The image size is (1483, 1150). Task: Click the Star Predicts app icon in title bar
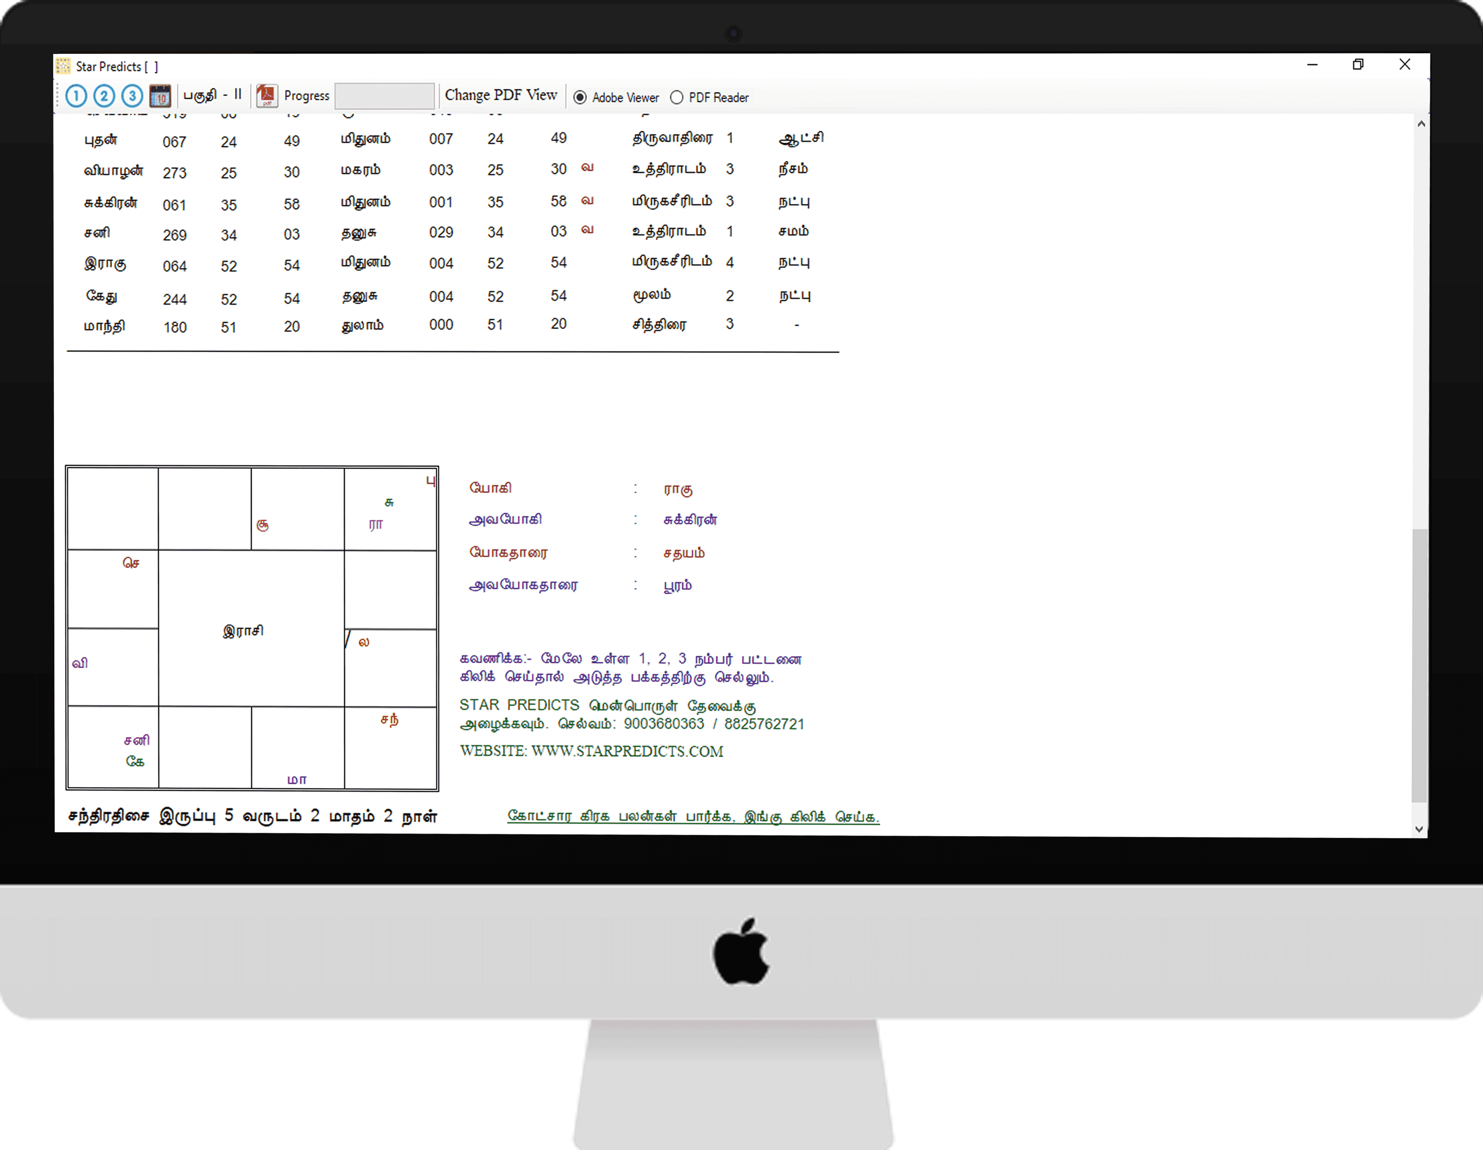point(63,66)
